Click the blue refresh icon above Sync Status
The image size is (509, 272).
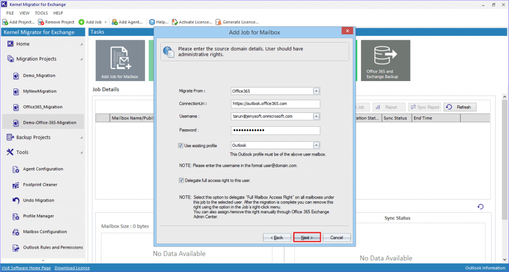[x=481, y=207]
